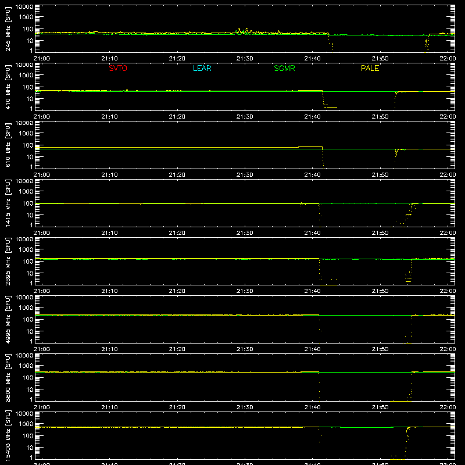Click 21:40 time label of 1415 MHz panel

tap(312, 233)
